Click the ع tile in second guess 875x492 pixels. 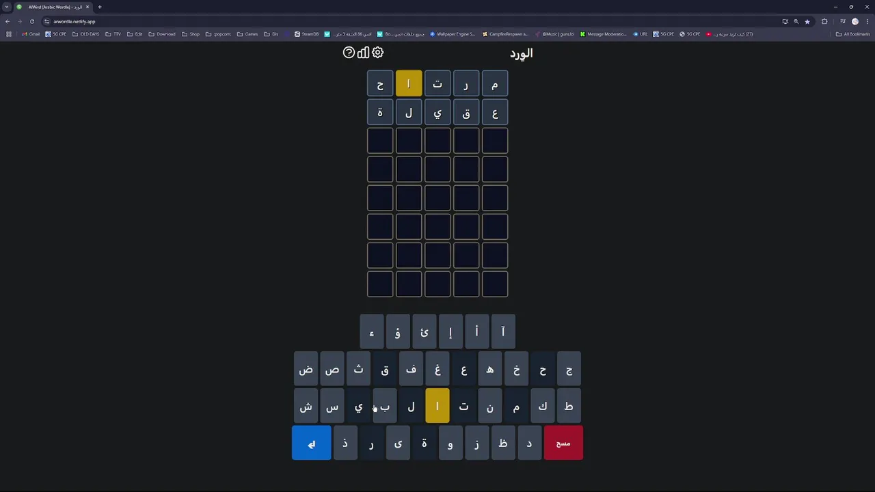[495, 112]
